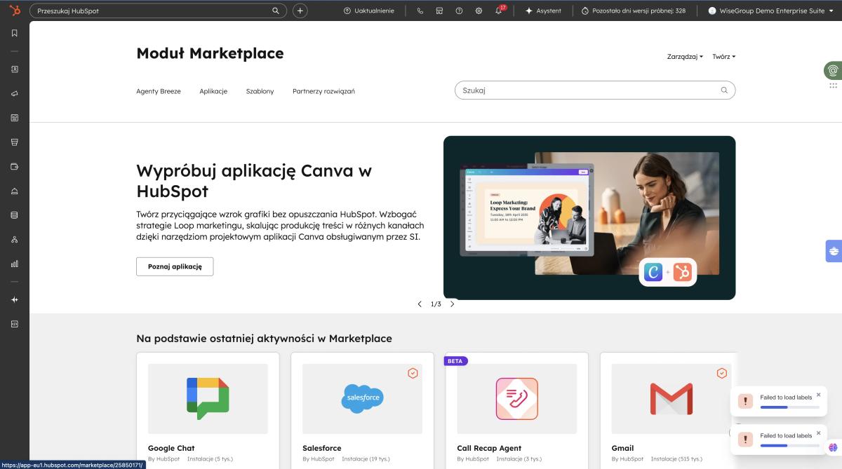842x469 pixels.
Task: Expand the Zarządzaj dropdown
Action: click(x=685, y=57)
